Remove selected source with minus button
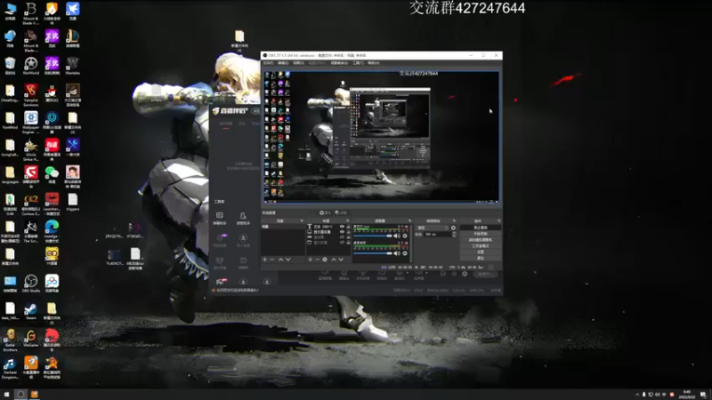The image size is (712, 400). point(317,260)
